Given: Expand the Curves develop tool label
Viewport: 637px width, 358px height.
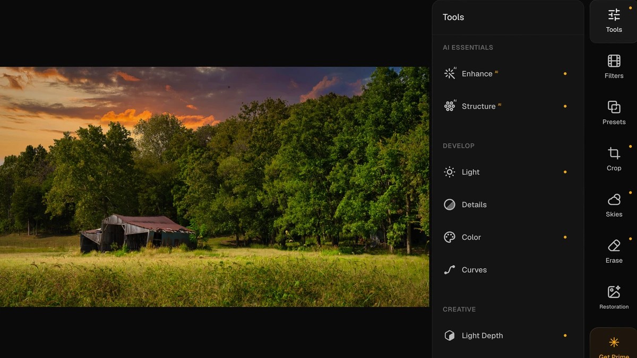Looking at the screenshot, I should (x=474, y=270).
